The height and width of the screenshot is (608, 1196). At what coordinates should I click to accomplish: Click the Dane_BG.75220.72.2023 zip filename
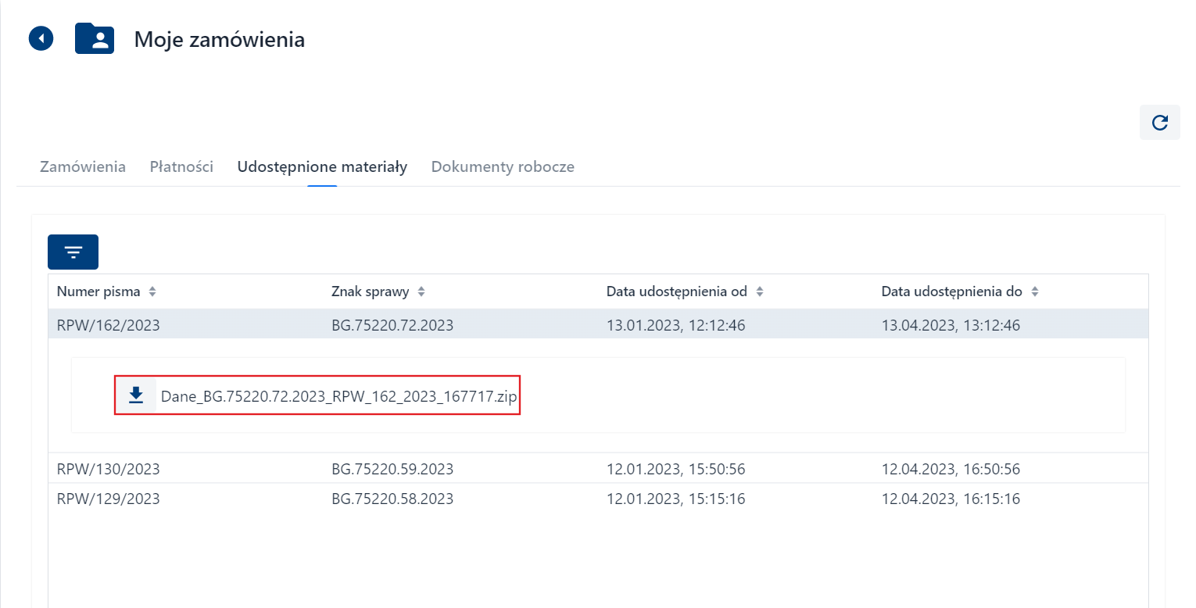tap(338, 396)
